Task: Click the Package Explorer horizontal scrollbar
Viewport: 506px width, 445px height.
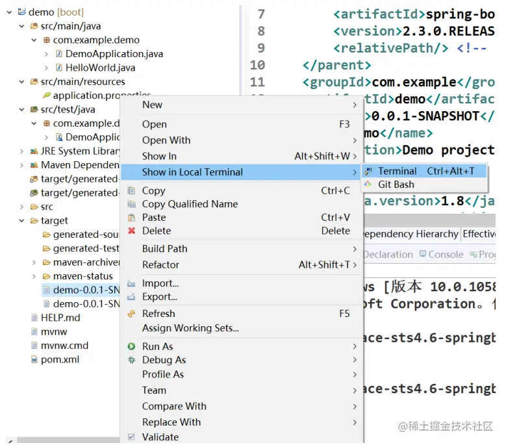Action: pos(68,440)
